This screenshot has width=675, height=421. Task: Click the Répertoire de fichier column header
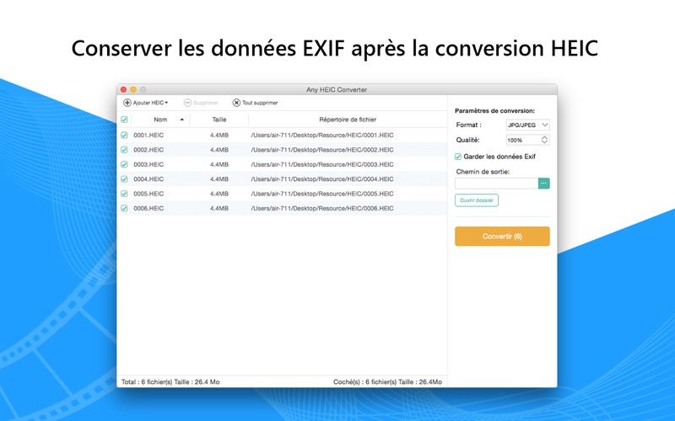pyautogui.click(x=348, y=120)
